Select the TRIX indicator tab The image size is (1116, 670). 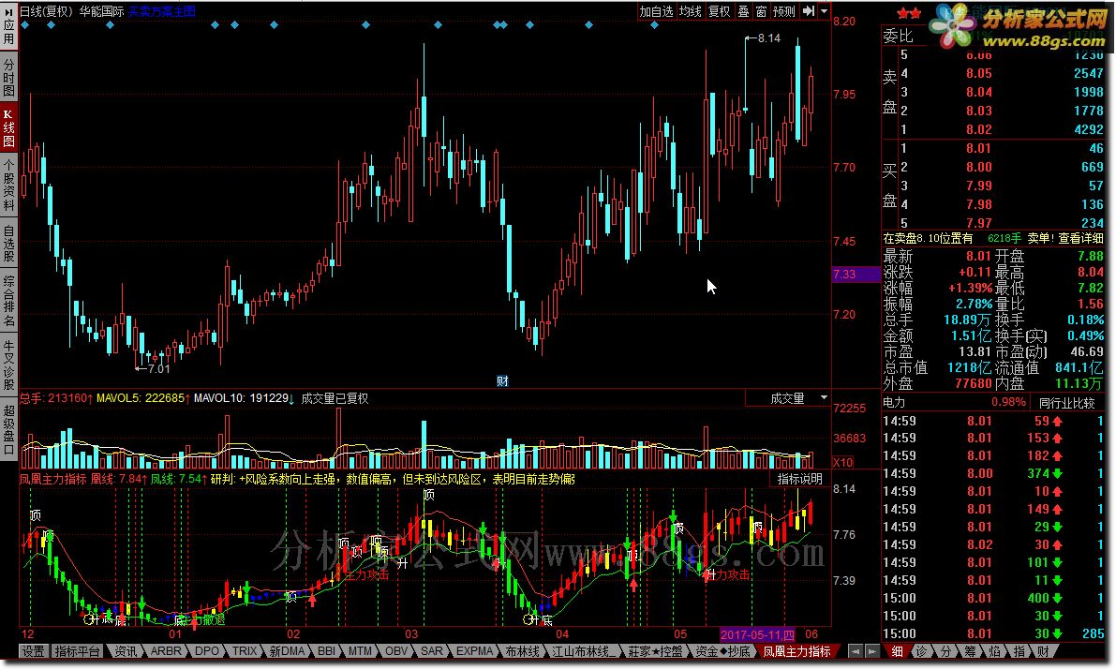(245, 650)
